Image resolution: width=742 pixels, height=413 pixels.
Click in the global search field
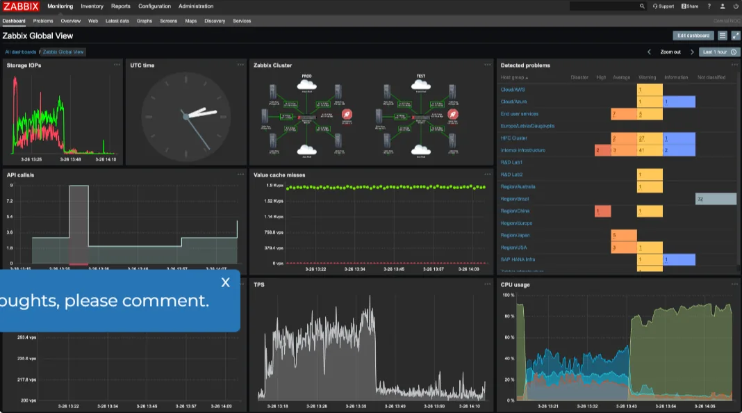(604, 6)
